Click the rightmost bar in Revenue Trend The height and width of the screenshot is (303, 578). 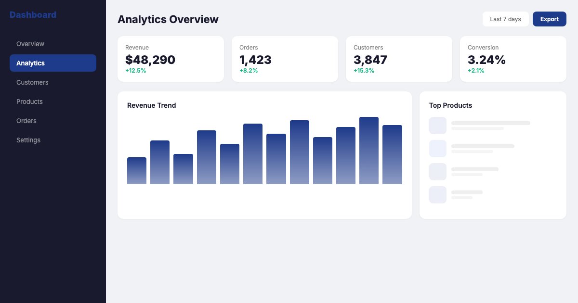(392, 155)
